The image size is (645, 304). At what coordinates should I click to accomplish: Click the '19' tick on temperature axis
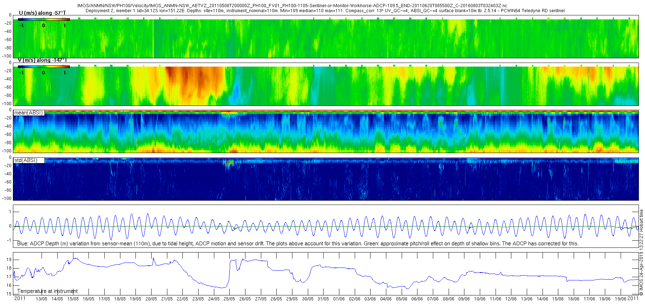pyautogui.click(x=9, y=260)
